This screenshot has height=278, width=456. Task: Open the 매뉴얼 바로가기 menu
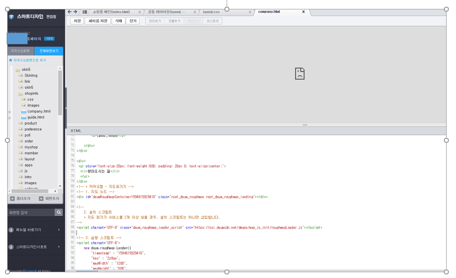click(x=35, y=230)
